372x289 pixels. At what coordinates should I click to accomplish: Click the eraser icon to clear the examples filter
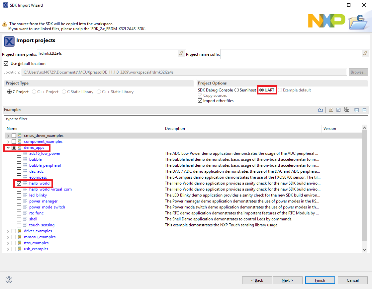pyautogui.click(x=331, y=110)
